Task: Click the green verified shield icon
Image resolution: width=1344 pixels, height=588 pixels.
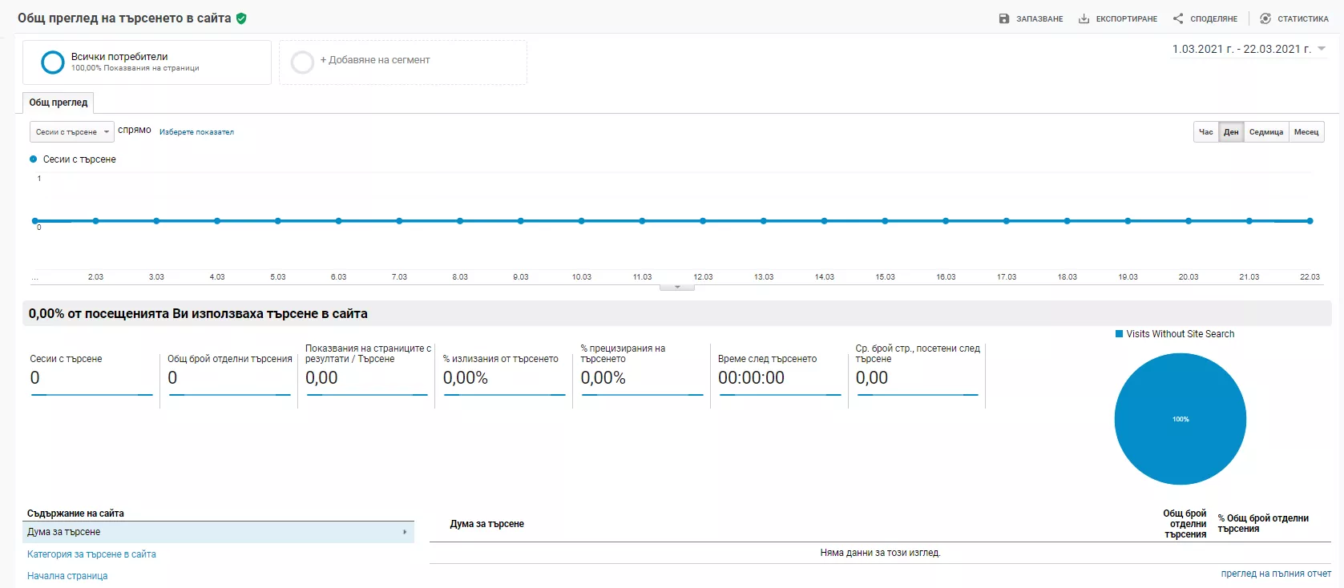Action: (x=241, y=18)
